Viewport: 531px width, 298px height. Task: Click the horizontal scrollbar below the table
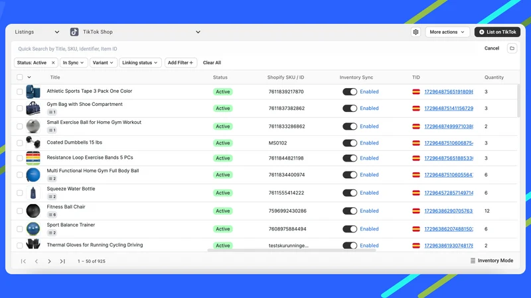point(291,250)
